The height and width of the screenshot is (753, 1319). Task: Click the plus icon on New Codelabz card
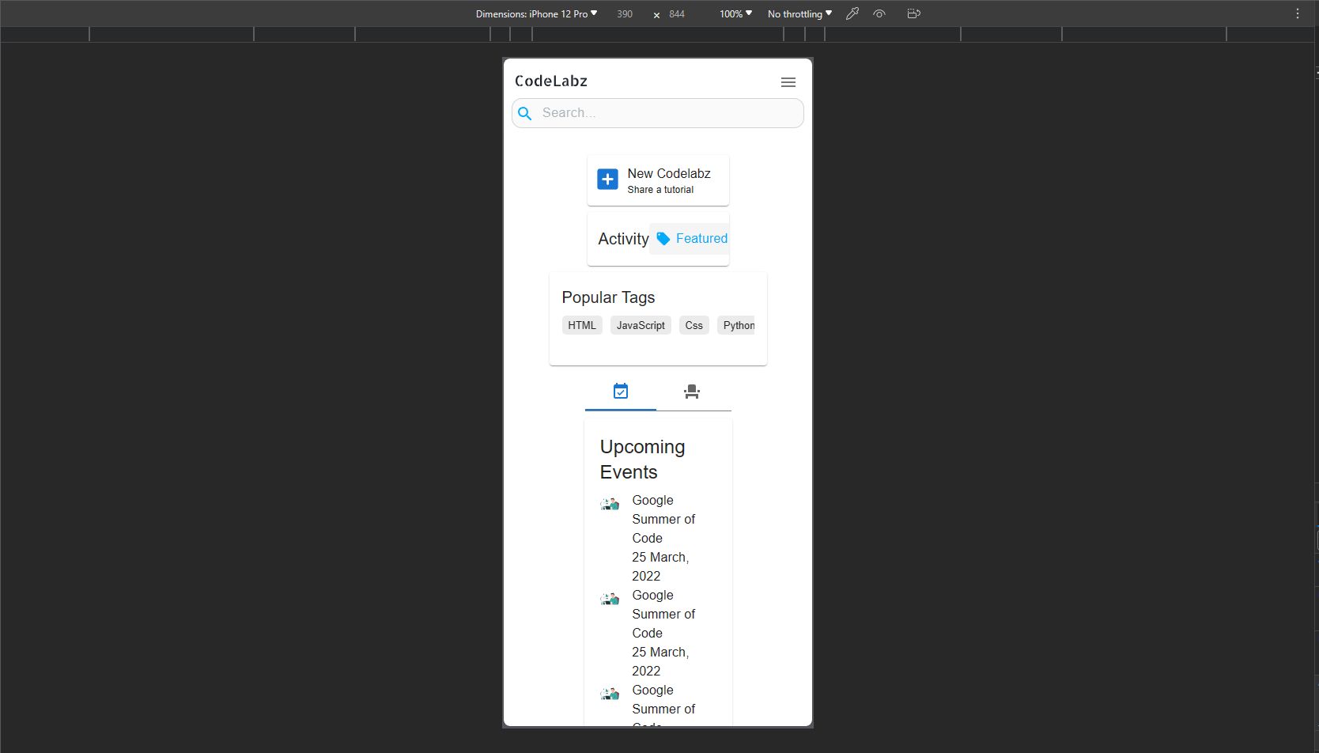607,179
